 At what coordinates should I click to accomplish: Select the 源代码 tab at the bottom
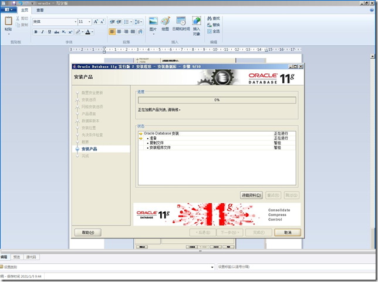[31, 257]
